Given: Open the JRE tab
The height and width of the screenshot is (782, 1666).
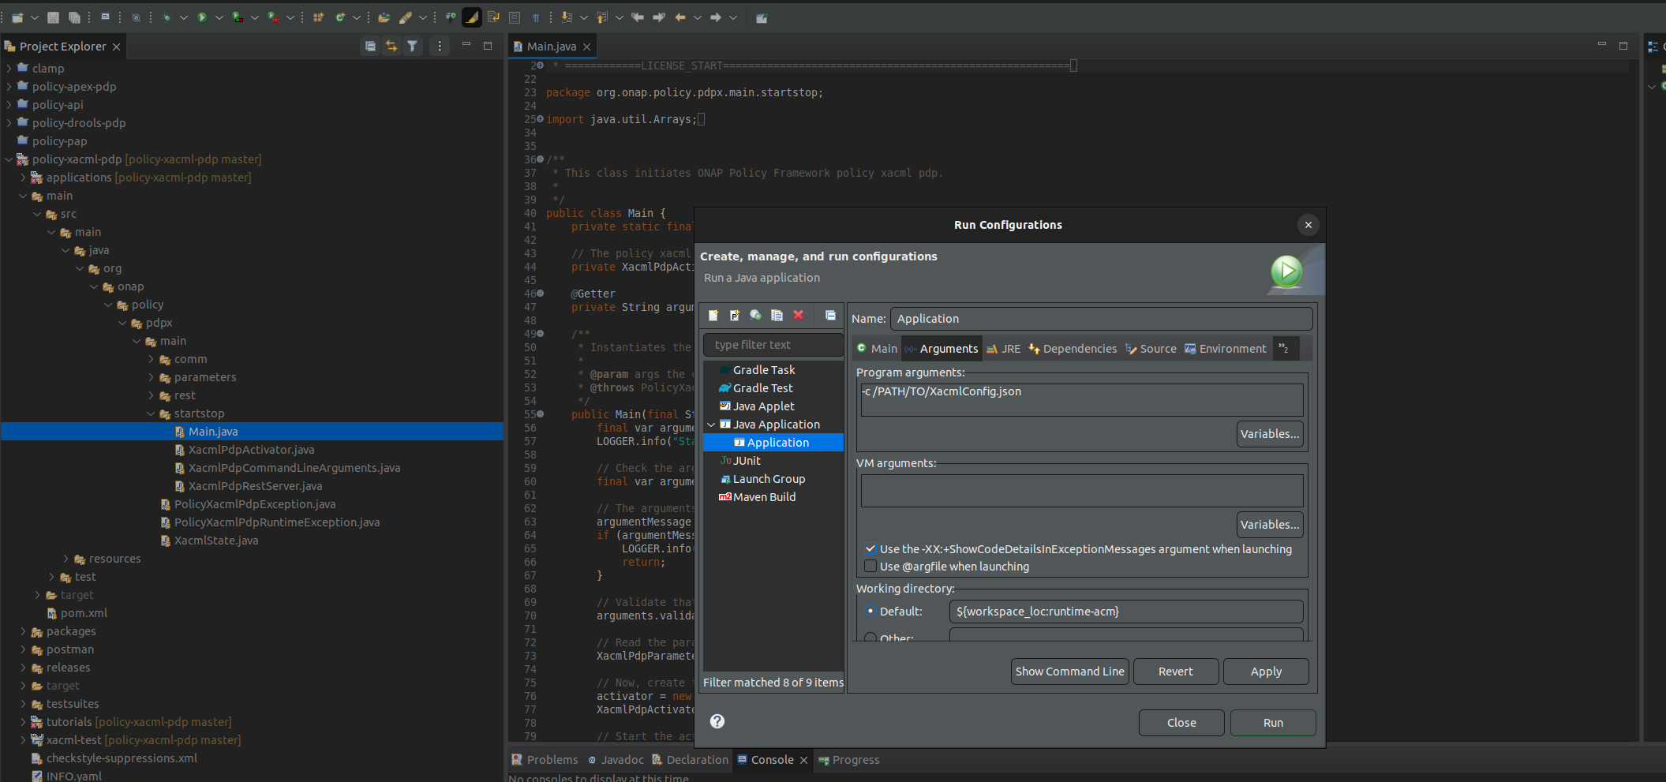Looking at the screenshot, I should pos(1003,349).
